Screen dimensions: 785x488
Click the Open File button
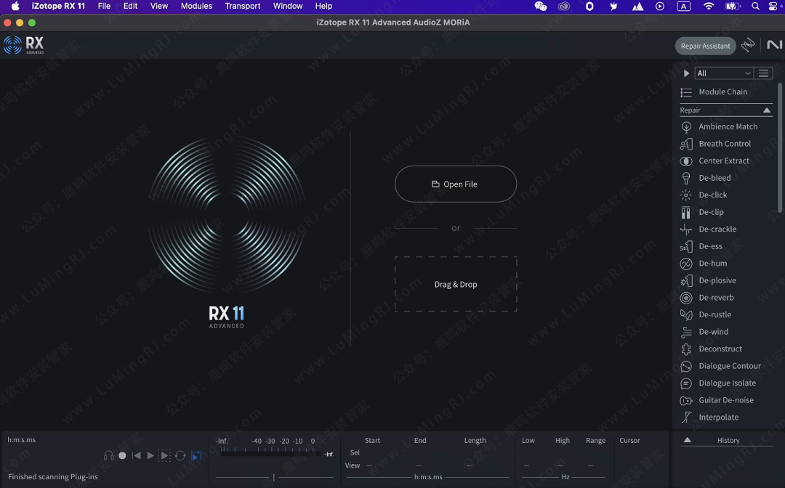[x=455, y=184]
